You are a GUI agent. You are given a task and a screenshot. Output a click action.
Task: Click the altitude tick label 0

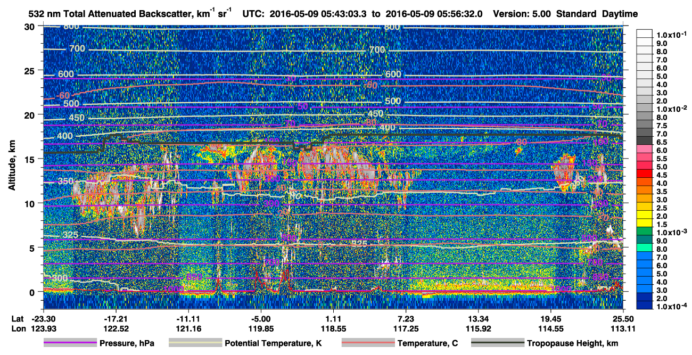(x=33, y=292)
